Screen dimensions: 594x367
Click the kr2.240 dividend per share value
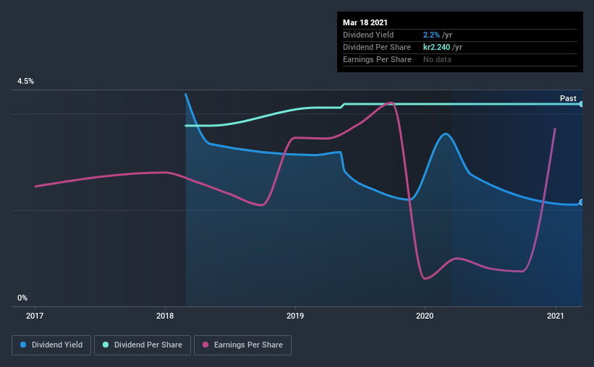[436, 47]
